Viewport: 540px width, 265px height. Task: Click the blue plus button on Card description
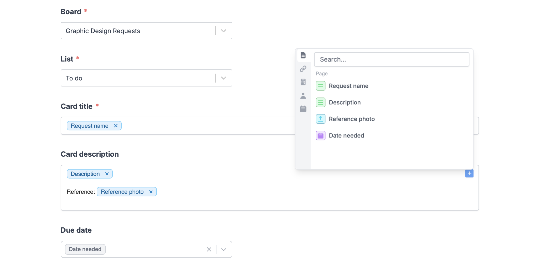pyautogui.click(x=469, y=174)
